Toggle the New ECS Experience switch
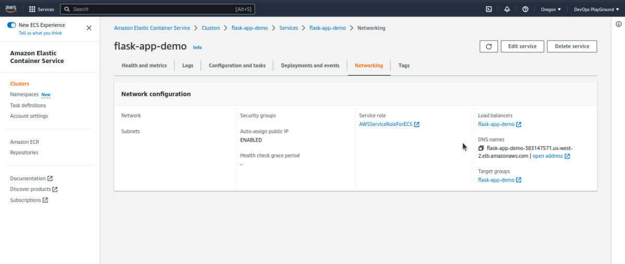 point(12,25)
